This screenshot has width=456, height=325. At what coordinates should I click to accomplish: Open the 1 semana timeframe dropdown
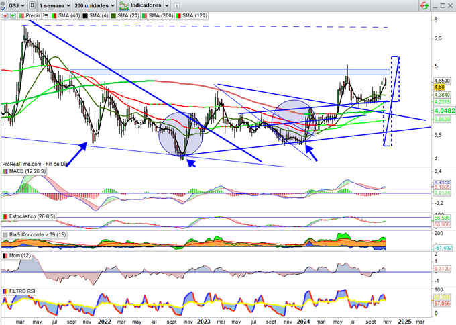pyautogui.click(x=54, y=5)
